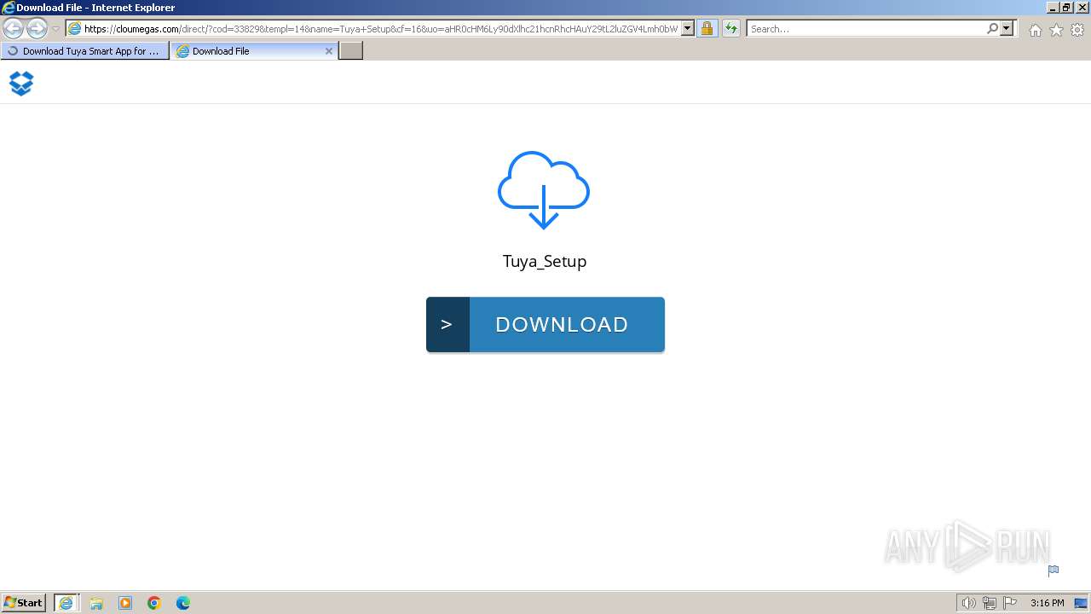Go forward with the browser Forward button
The image size is (1091, 614).
(x=37, y=28)
